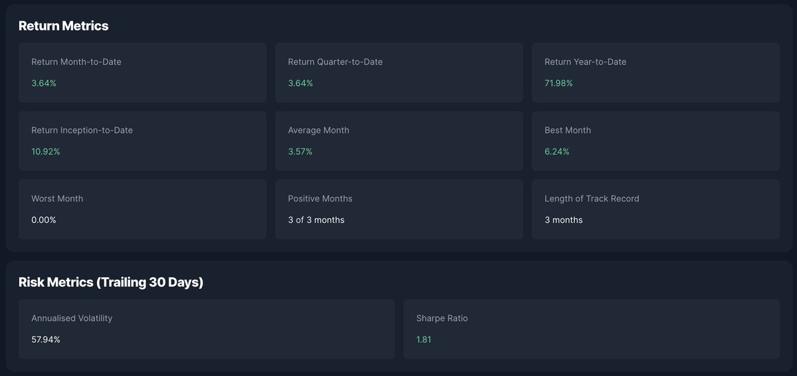Click the 6.24% best month value
Image resolution: width=797 pixels, height=376 pixels.
click(557, 151)
